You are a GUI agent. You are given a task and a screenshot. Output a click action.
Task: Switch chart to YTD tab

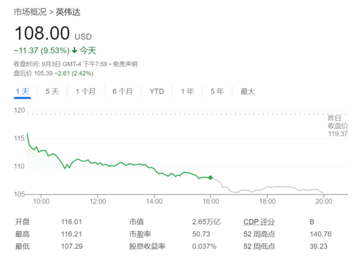(157, 92)
